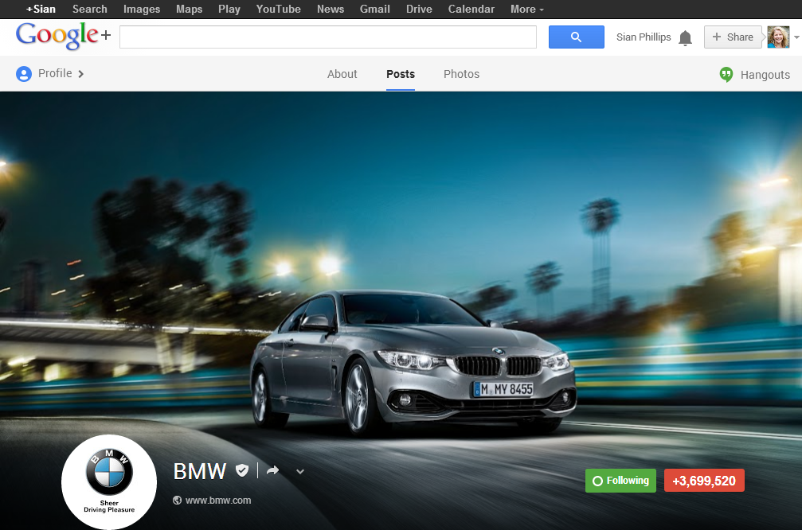The image size is (802, 530).
Task: Click the globe icon beside www.bmw.com
Action: [175, 500]
